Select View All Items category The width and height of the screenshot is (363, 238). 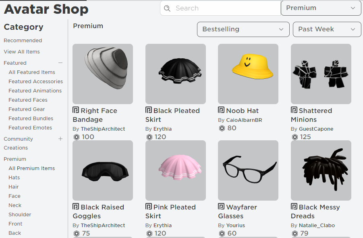pyautogui.click(x=22, y=52)
